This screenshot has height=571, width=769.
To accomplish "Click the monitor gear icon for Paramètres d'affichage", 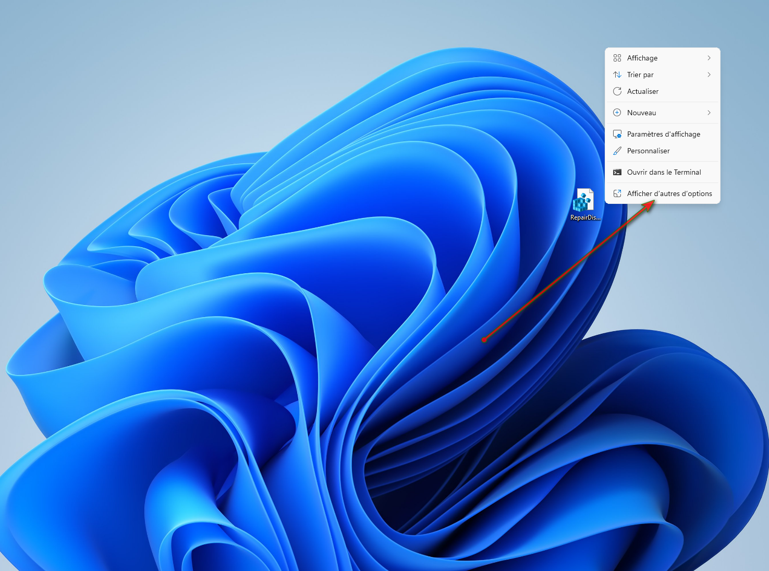I will point(617,134).
